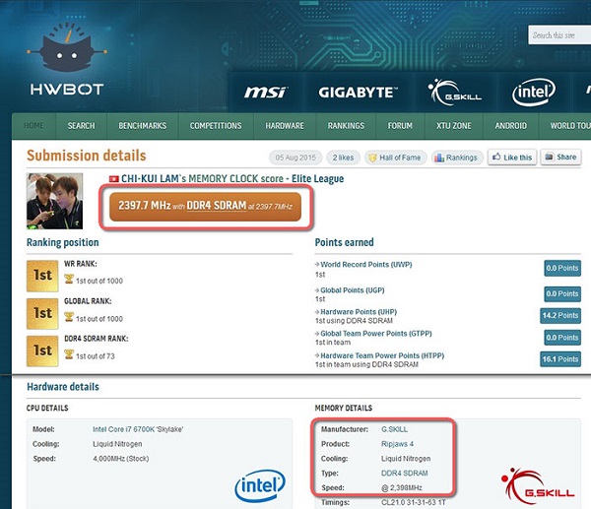Image resolution: width=591 pixels, height=509 pixels.
Task: Click the 14.2 Points badge
Action: [560, 315]
